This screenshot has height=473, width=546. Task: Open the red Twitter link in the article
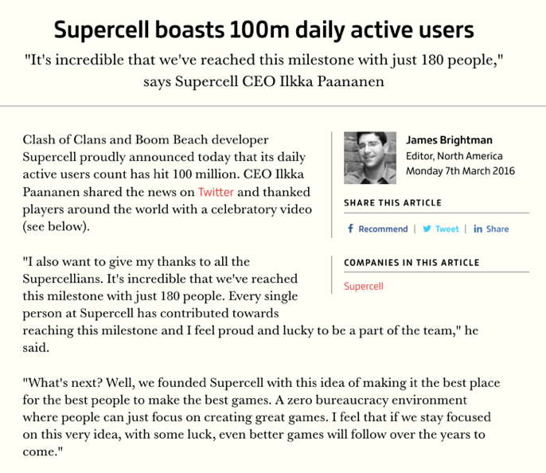coord(216,192)
